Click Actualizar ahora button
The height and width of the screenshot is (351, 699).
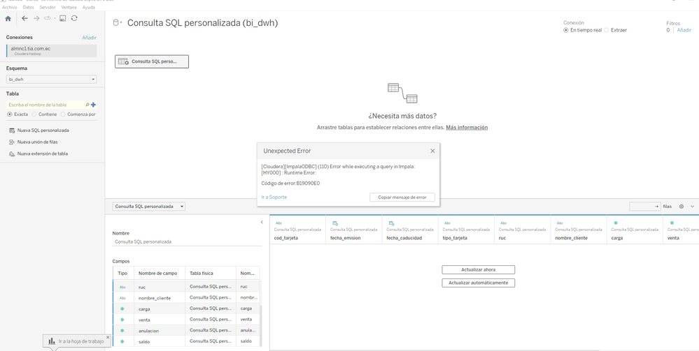tap(479, 269)
